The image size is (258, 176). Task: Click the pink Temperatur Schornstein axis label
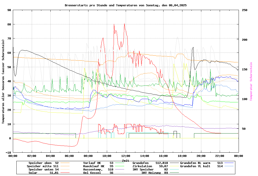(251, 81)
